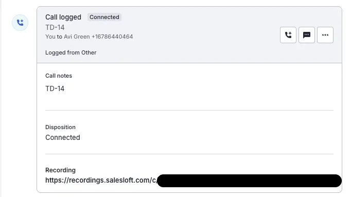Click the call-back phone icon button
Screen dimensions: 351x197
pos(288,35)
